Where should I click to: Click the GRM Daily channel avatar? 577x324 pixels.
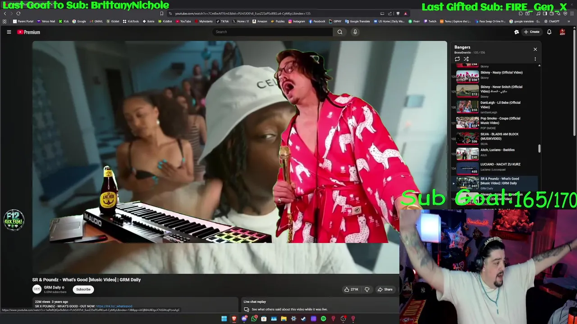[x=37, y=289]
